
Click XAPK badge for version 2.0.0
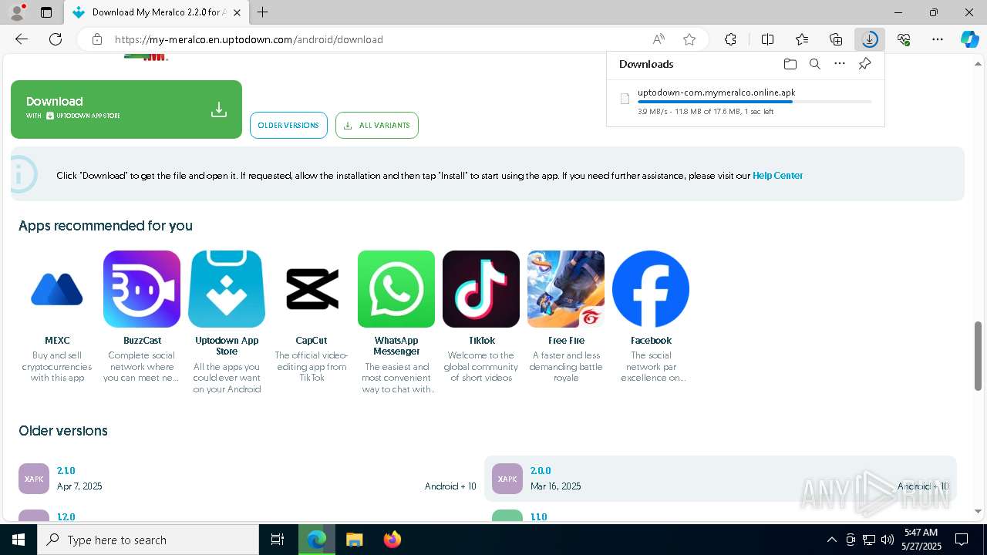click(507, 479)
